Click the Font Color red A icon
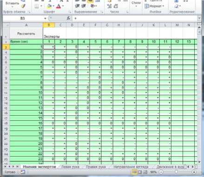Image resolution: width=204 pixels, height=177 pixels. (59, 6)
